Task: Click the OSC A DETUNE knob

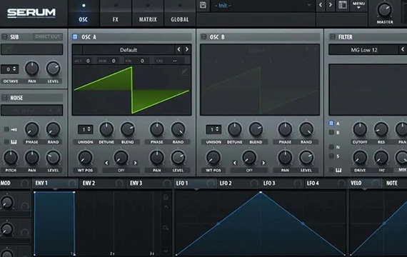Action: point(106,129)
